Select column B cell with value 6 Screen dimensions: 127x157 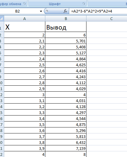pyautogui.click(x=66, y=35)
